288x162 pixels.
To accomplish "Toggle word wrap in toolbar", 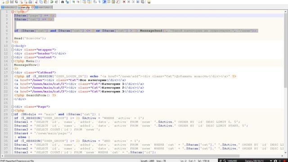I will [x=95, y=2].
